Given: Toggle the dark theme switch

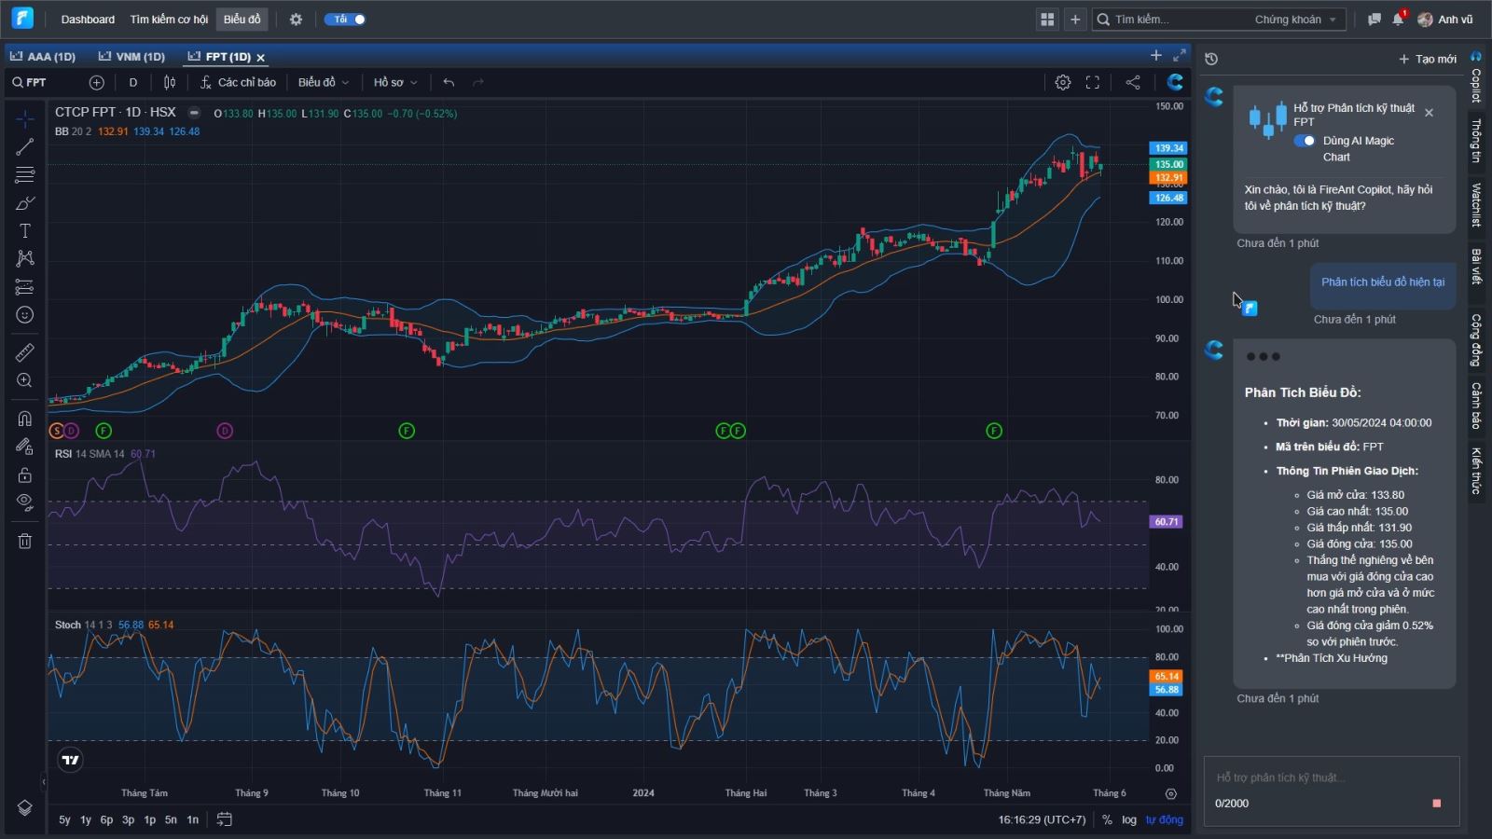Looking at the screenshot, I should pos(345,20).
